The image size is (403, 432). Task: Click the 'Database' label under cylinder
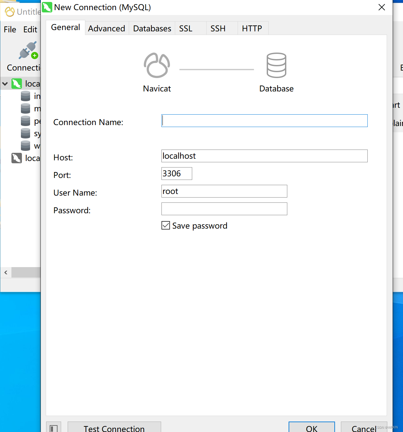[277, 89]
